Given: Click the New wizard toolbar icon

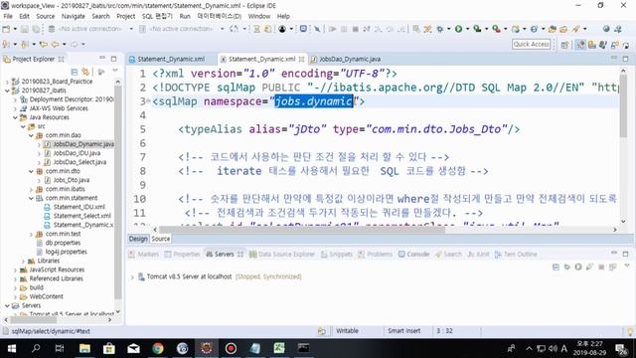Looking at the screenshot, I should click(6, 29).
